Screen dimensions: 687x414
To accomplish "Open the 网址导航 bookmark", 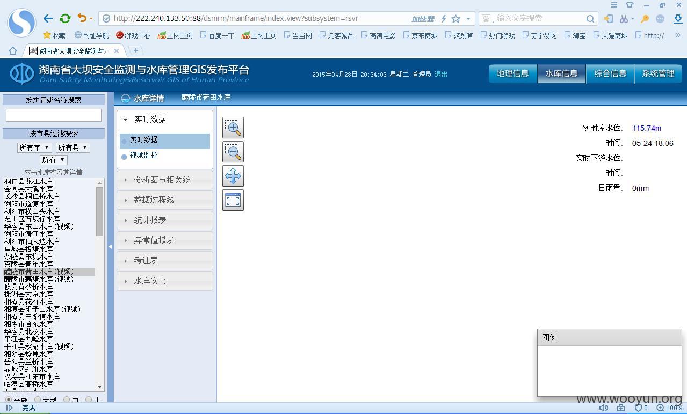I will pyautogui.click(x=91, y=35).
